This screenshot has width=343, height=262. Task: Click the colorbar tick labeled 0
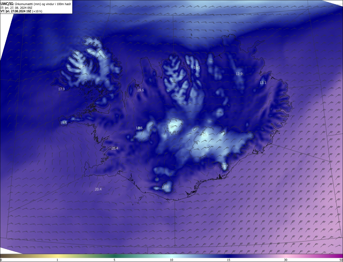click(x=1, y=260)
